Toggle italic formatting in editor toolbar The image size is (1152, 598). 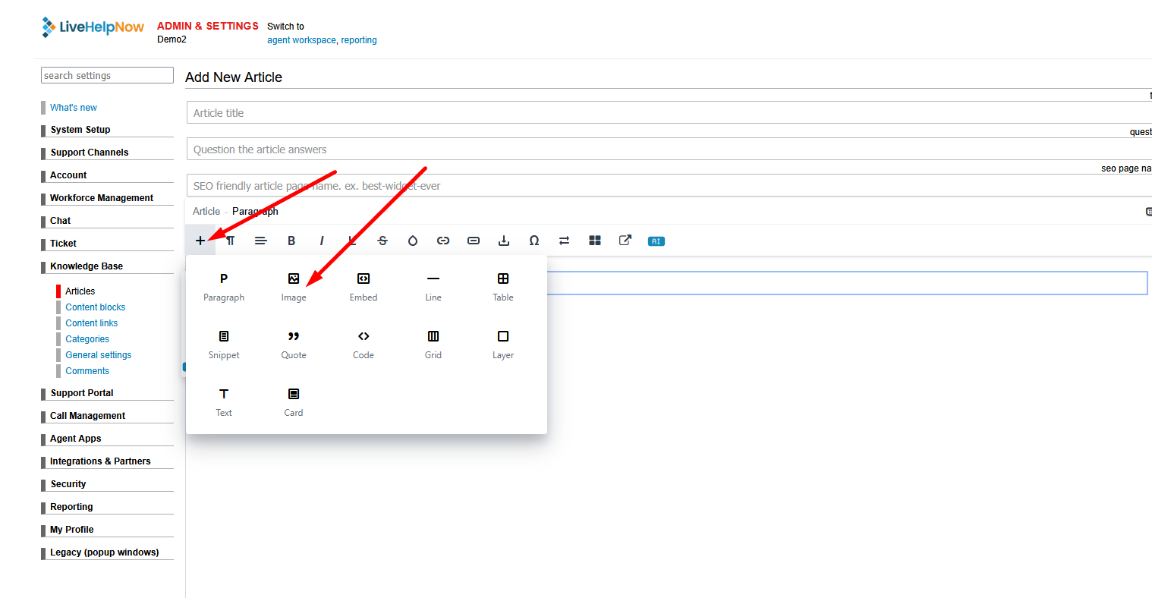[322, 241]
